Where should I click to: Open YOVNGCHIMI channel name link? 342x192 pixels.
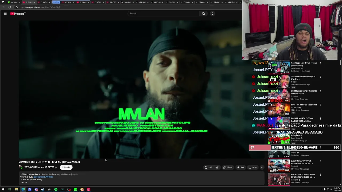tap(31, 167)
